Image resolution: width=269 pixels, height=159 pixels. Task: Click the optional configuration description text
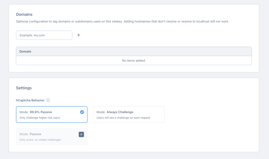[x=122, y=21]
